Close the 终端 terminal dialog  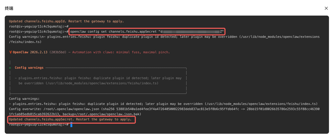pyautogui.click(x=326, y=8)
